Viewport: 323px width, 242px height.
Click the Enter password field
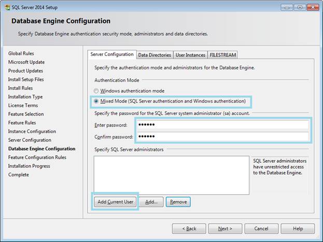tap(223, 124)
